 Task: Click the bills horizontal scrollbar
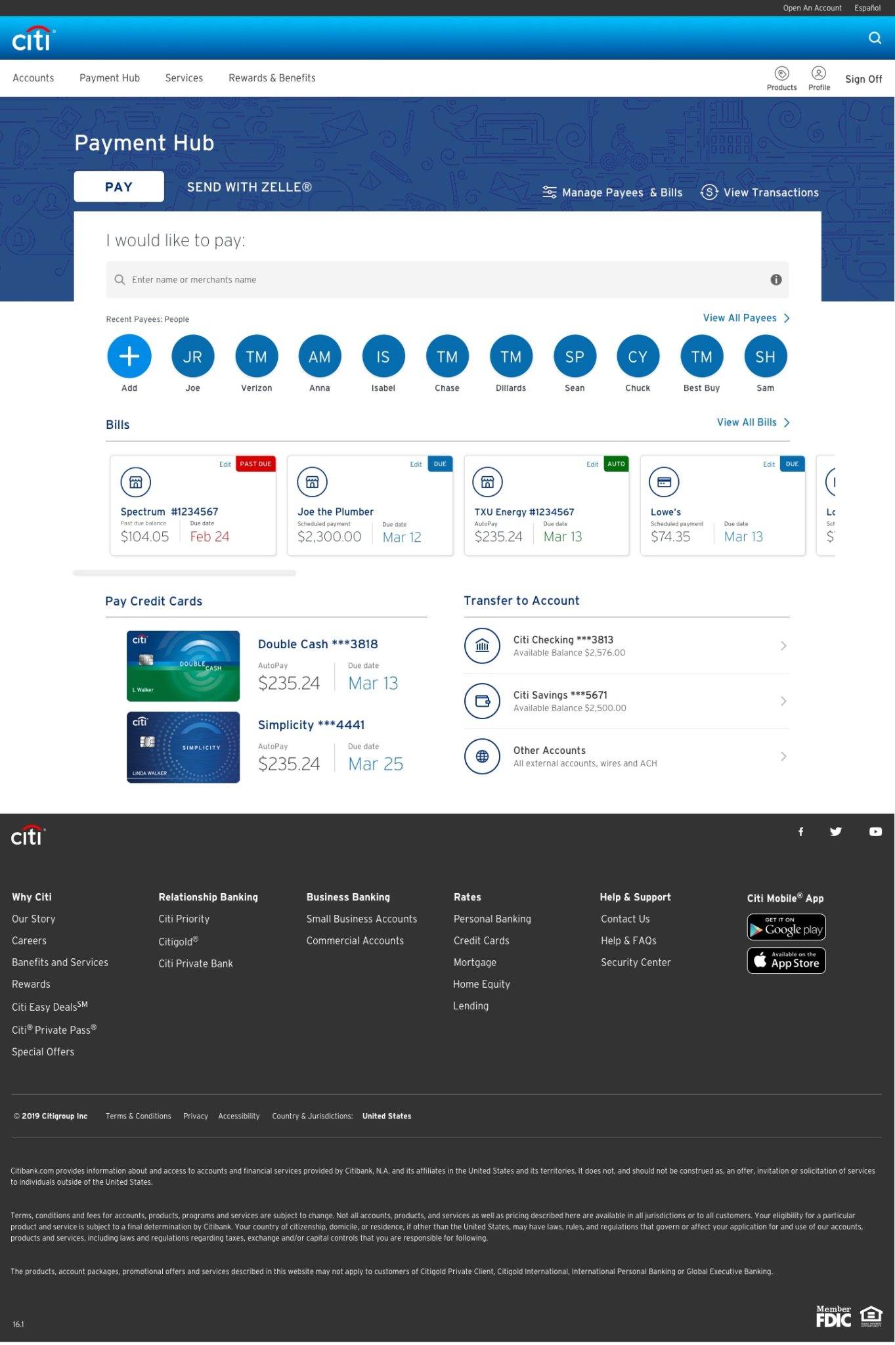(x=185, y=573)
